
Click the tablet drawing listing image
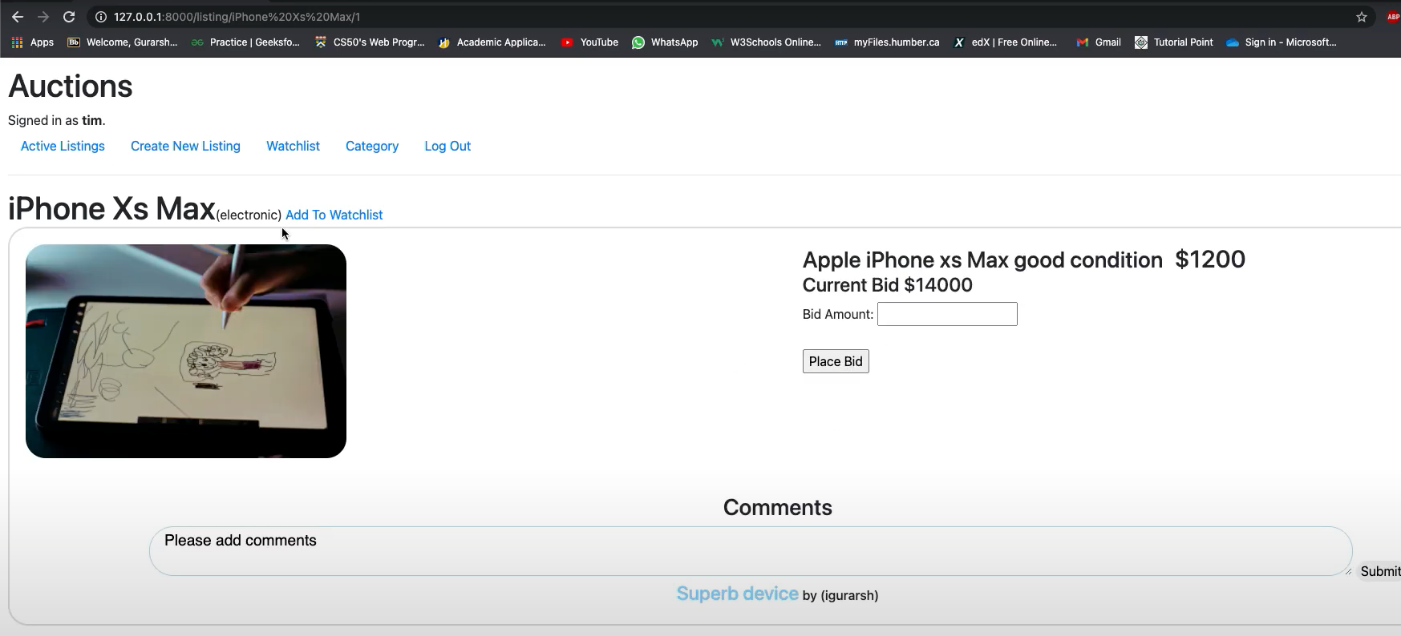pos(186,351)
